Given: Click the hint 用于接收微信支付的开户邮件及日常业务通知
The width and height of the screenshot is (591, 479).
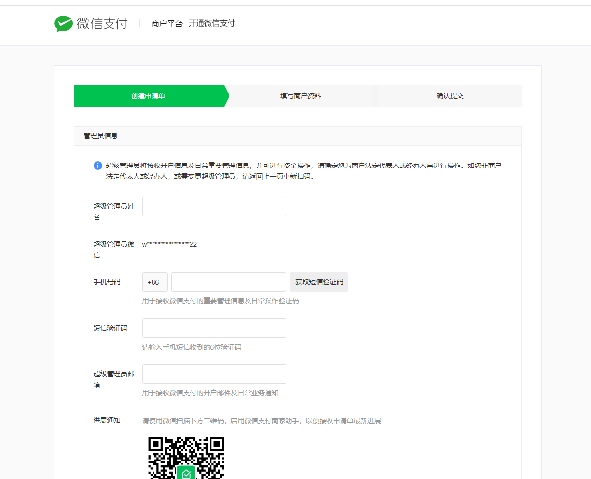Looking at the screenshot, I should click(x=210, y=393).
